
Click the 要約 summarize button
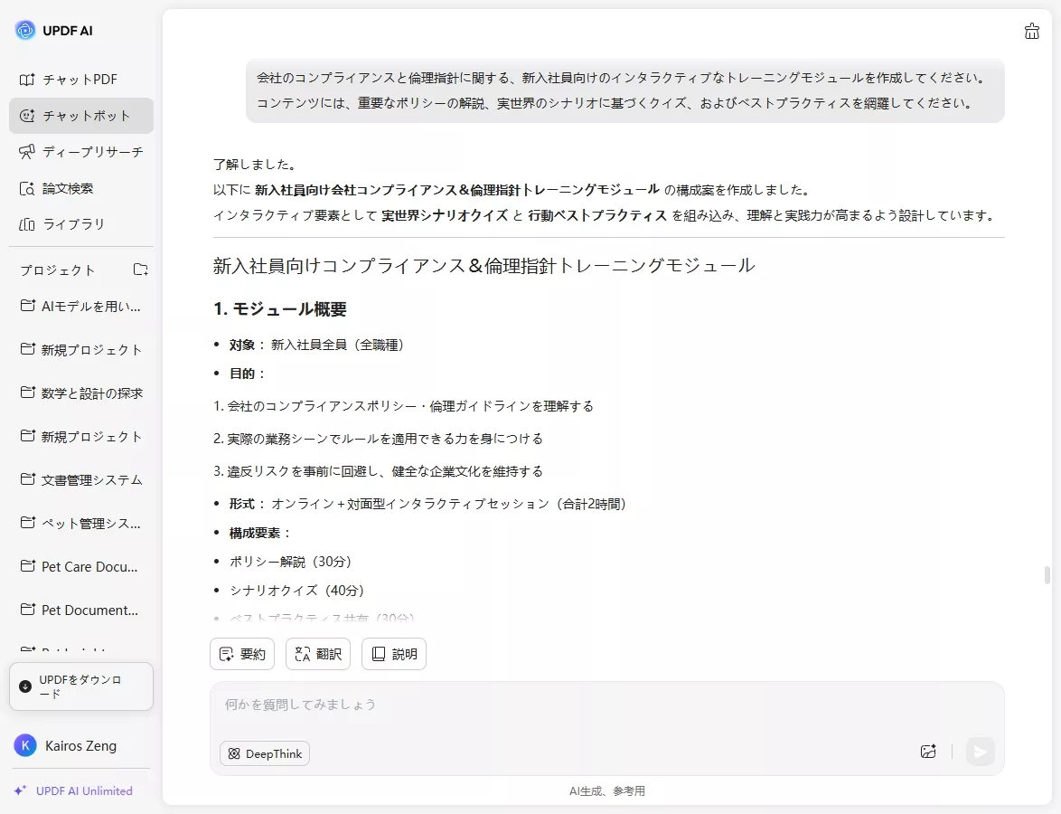(241, 653)
